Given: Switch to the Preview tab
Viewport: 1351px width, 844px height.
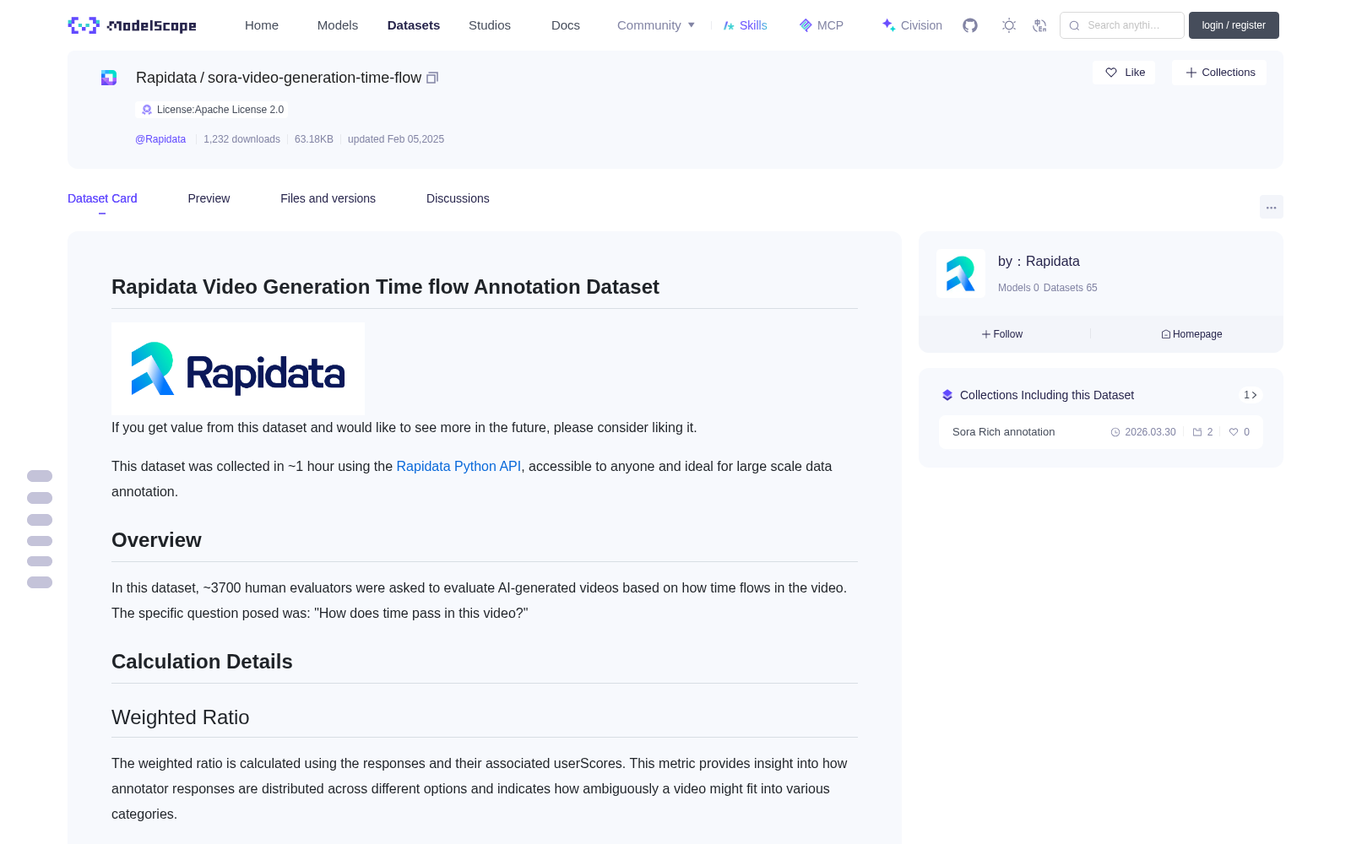Looking at the screenshot, I should [x=209, y=198].
